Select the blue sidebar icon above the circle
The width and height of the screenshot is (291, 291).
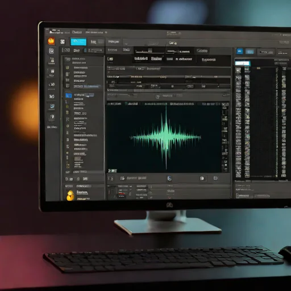coord(52,106)
